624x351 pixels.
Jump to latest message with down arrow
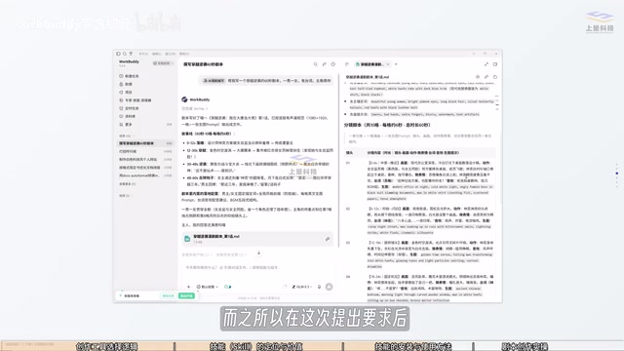tap(258, 253)
